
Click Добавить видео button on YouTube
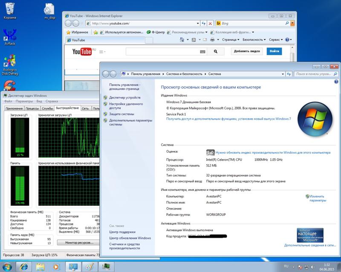point(247,51)
